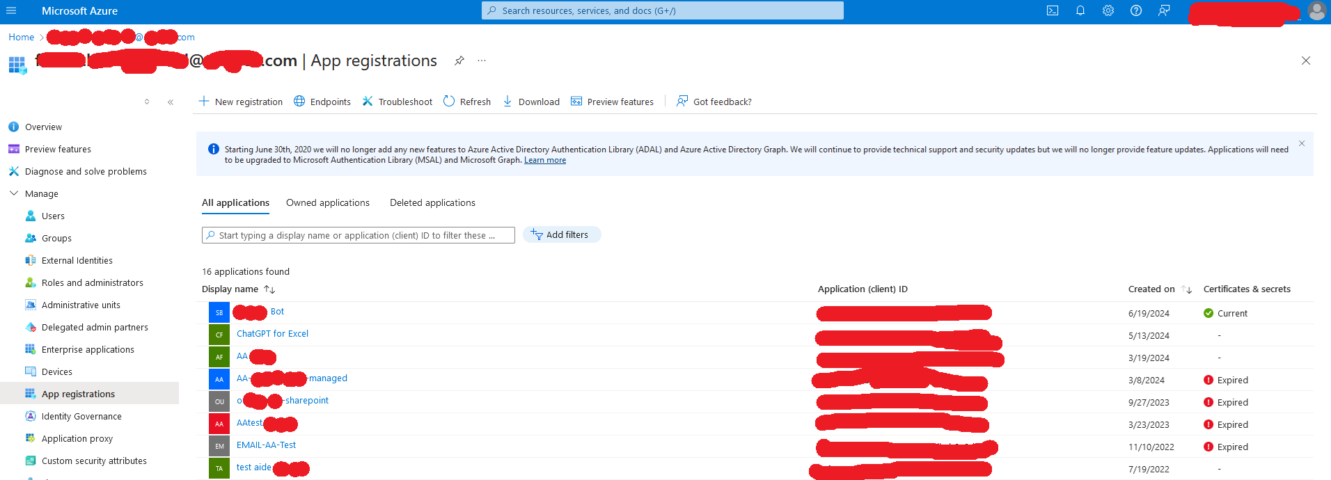The image size is (1331, 480).
Task: Click the sidebar expand/collapse diamond icon
Action: (147, 102)
